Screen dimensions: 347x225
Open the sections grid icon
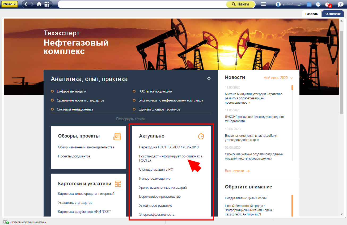pos(47,4)
